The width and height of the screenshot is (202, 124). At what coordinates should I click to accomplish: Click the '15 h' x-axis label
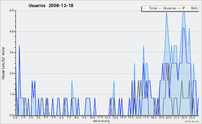pyautogui.click(x=131, y=117)
